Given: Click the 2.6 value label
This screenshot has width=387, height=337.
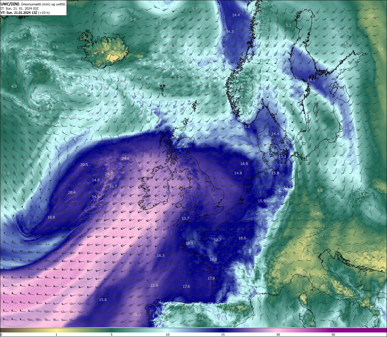Looking at the screenshot, I should 371,16.
